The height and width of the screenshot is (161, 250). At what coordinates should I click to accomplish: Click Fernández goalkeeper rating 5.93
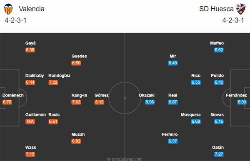click(x=242, y=102)
